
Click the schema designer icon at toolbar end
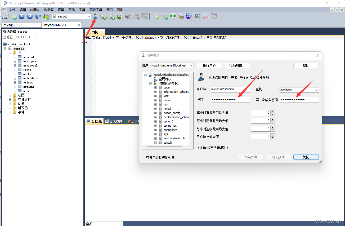(214, 16)
